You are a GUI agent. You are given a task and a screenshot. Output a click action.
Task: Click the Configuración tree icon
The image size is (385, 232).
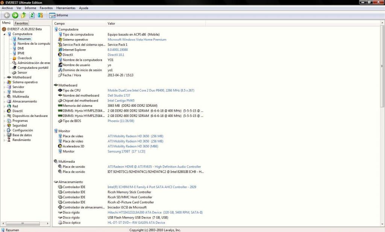coord(9,130)
